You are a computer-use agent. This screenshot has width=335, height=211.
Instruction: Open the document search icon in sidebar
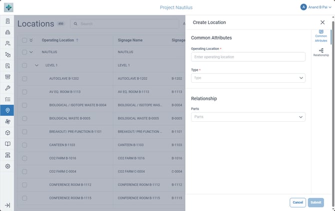[x=7, y=66]
